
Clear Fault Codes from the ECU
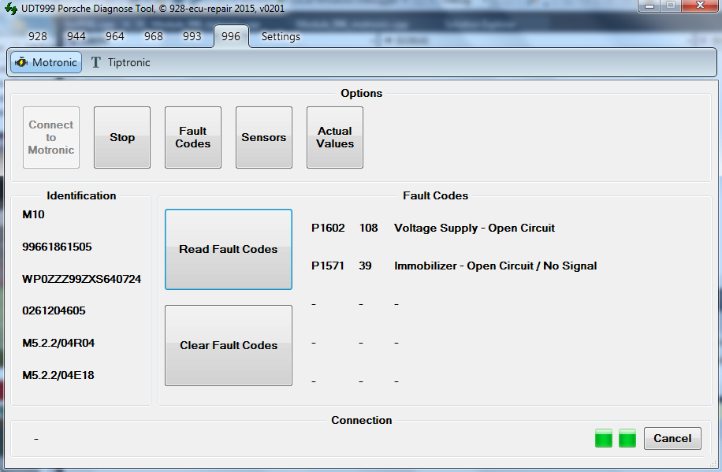[229, 345]
